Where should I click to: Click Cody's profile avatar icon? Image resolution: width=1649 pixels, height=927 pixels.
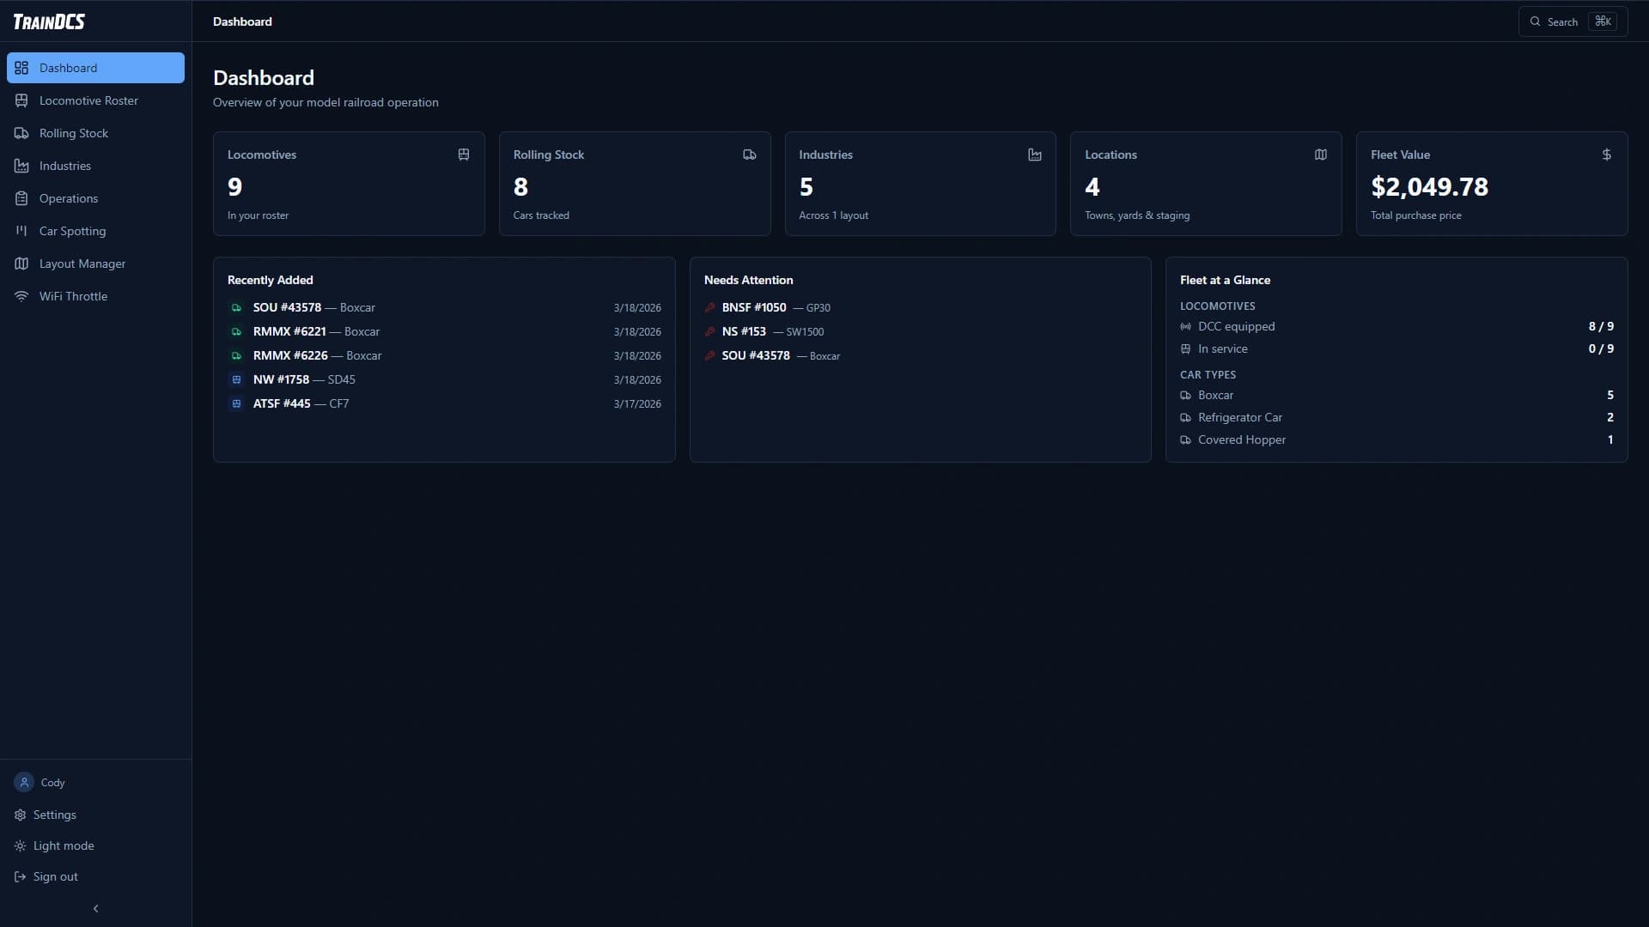click(x=23, y=782)
